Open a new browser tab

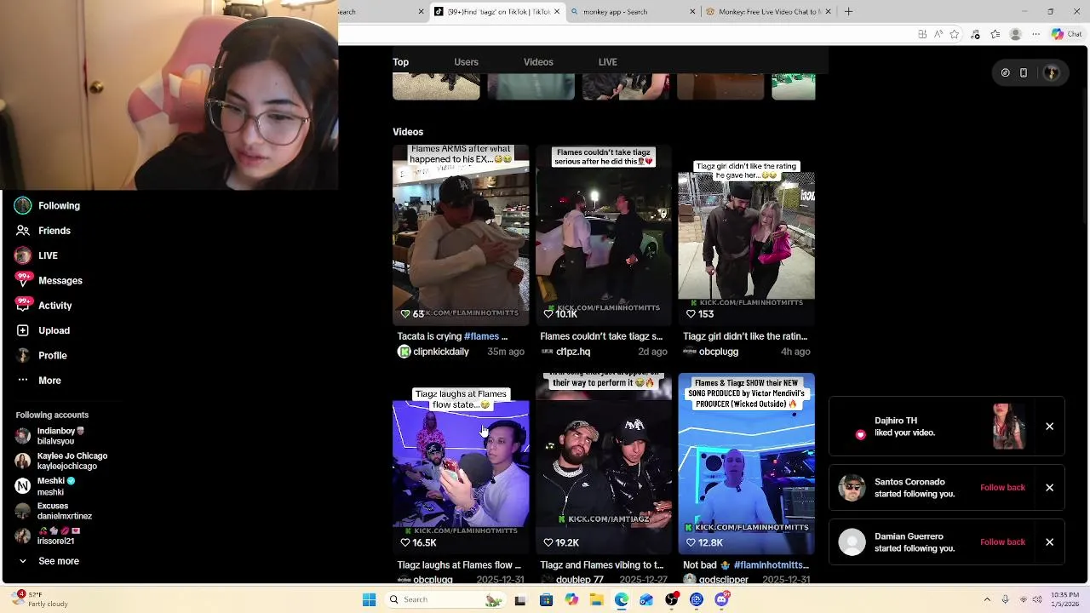[x=848, y=12]
